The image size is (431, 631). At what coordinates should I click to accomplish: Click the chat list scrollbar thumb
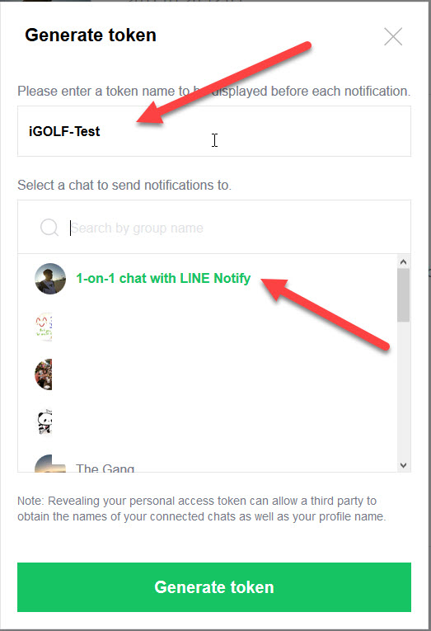[404, 295]
